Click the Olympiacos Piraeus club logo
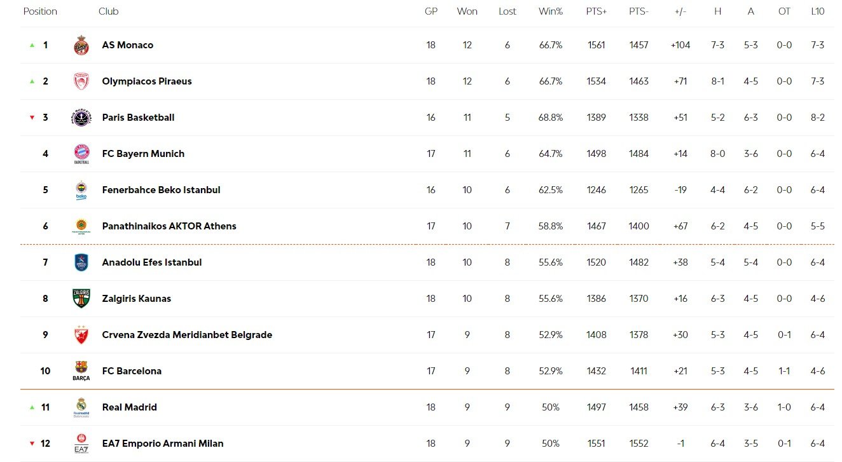This screenshot has width=842, height=462. click(x=81, y=81)
